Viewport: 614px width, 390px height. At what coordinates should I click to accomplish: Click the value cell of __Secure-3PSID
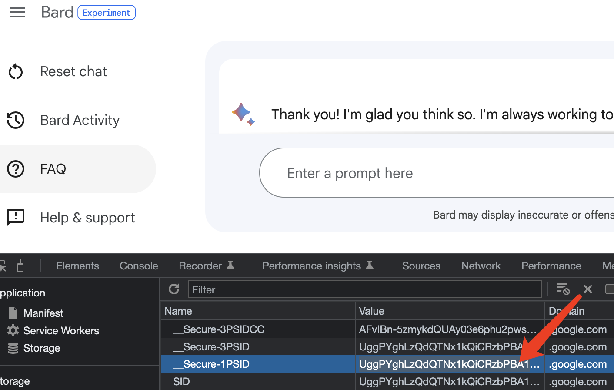tap(450, 347)
